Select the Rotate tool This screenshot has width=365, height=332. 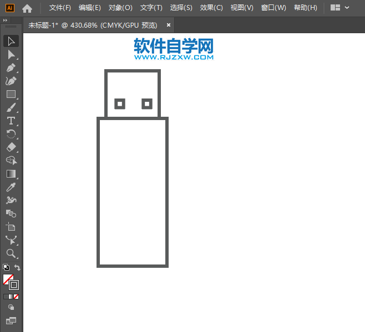coord(11,134)
